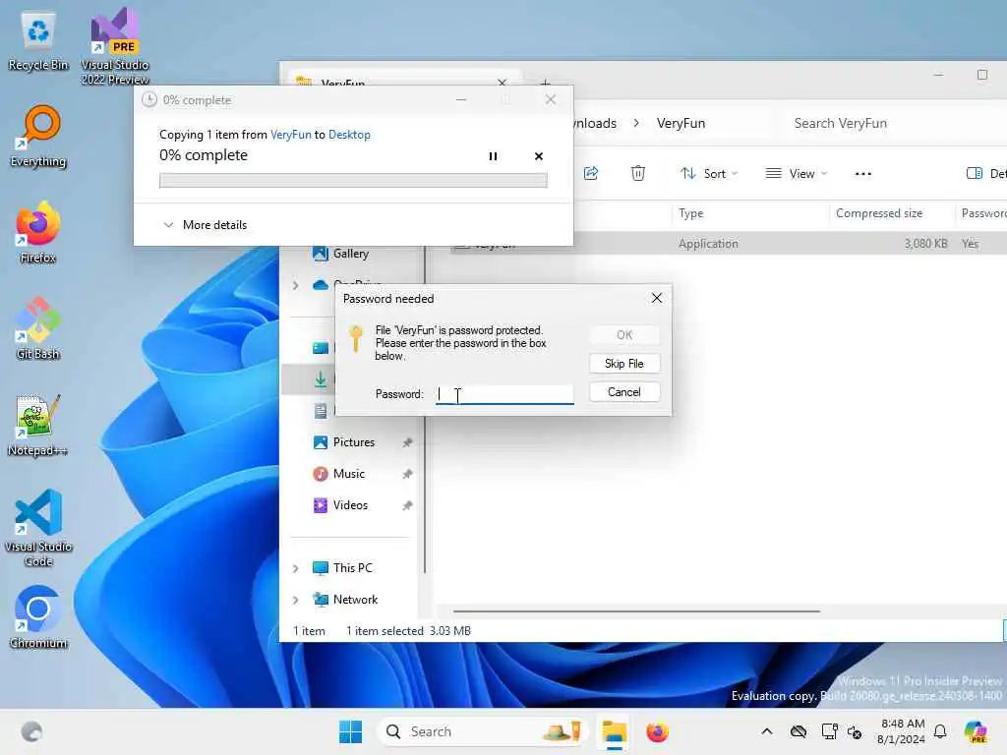Open the clock showing 8:48 AM

[902, 731]
